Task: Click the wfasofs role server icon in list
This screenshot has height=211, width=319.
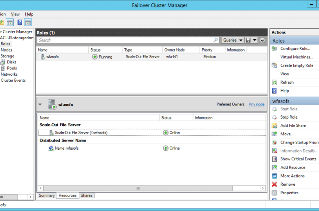Action: pos(43,57)
